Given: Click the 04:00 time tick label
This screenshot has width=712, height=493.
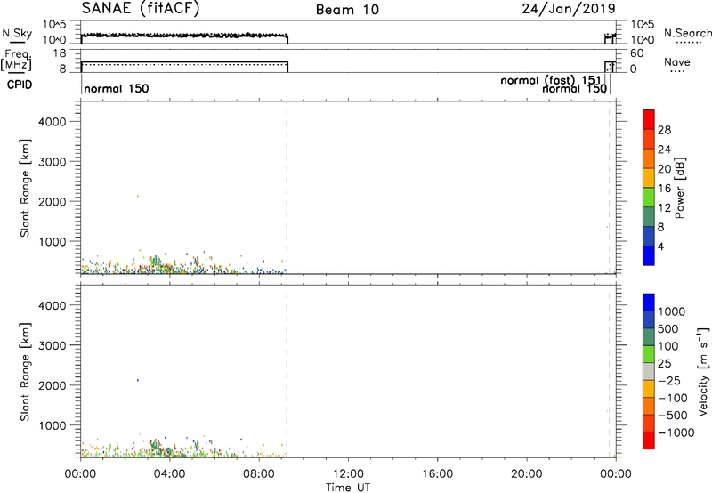Looking at the screenshot, I should (170, 474).
